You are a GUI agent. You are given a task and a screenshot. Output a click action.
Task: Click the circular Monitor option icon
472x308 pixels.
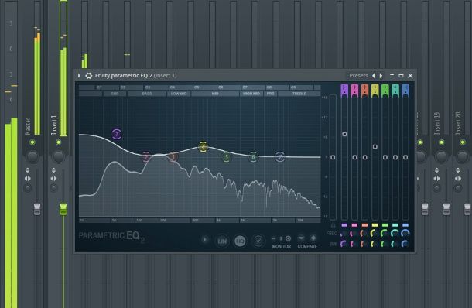(288, 238)
